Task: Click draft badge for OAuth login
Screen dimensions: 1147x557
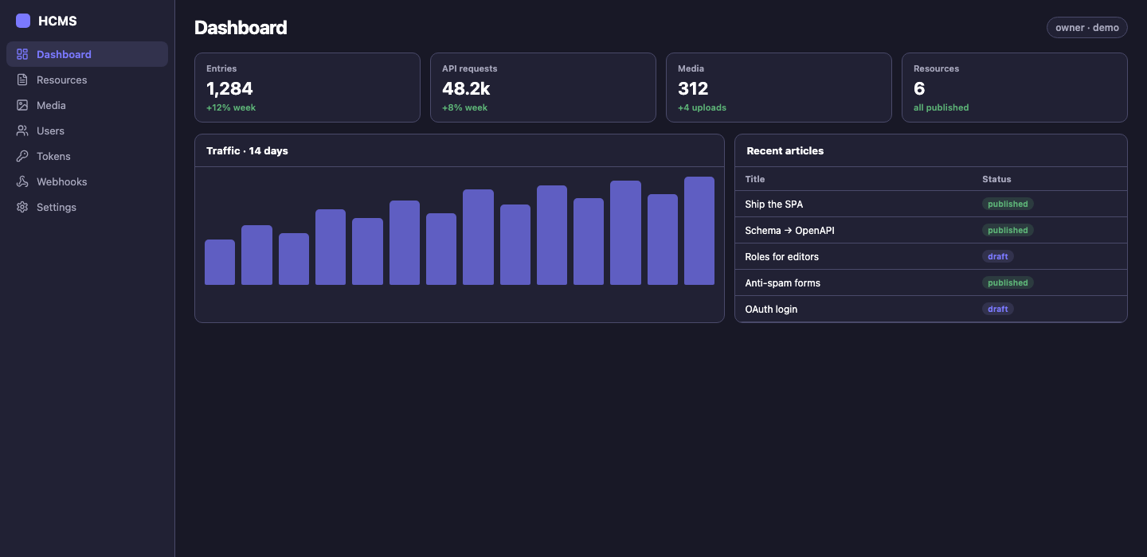Action: 998,309
